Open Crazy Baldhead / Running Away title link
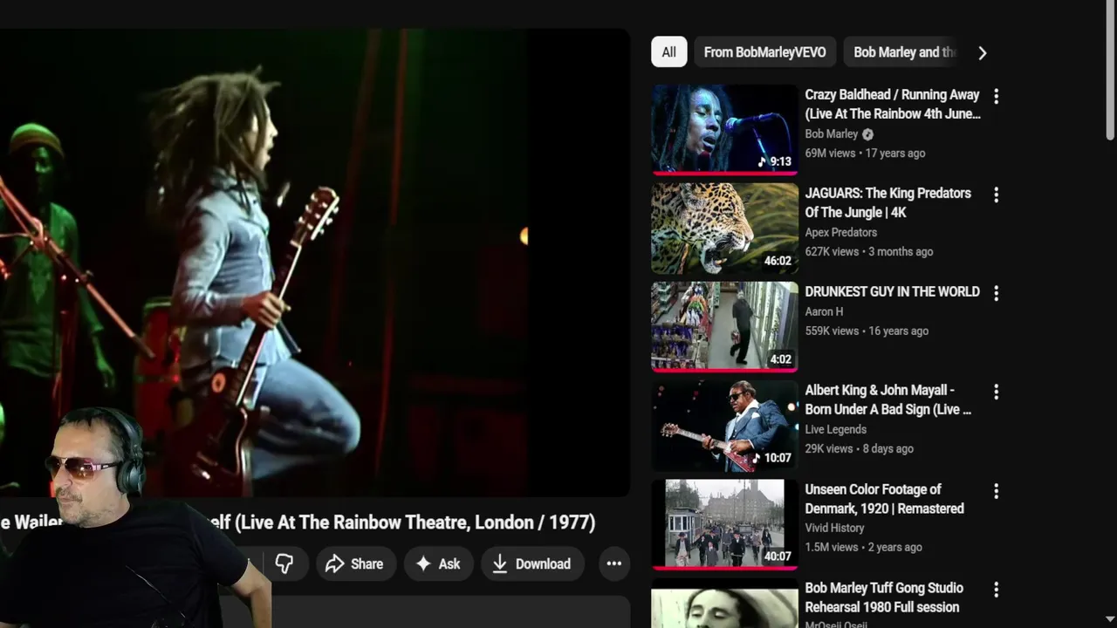 [892, 104]
